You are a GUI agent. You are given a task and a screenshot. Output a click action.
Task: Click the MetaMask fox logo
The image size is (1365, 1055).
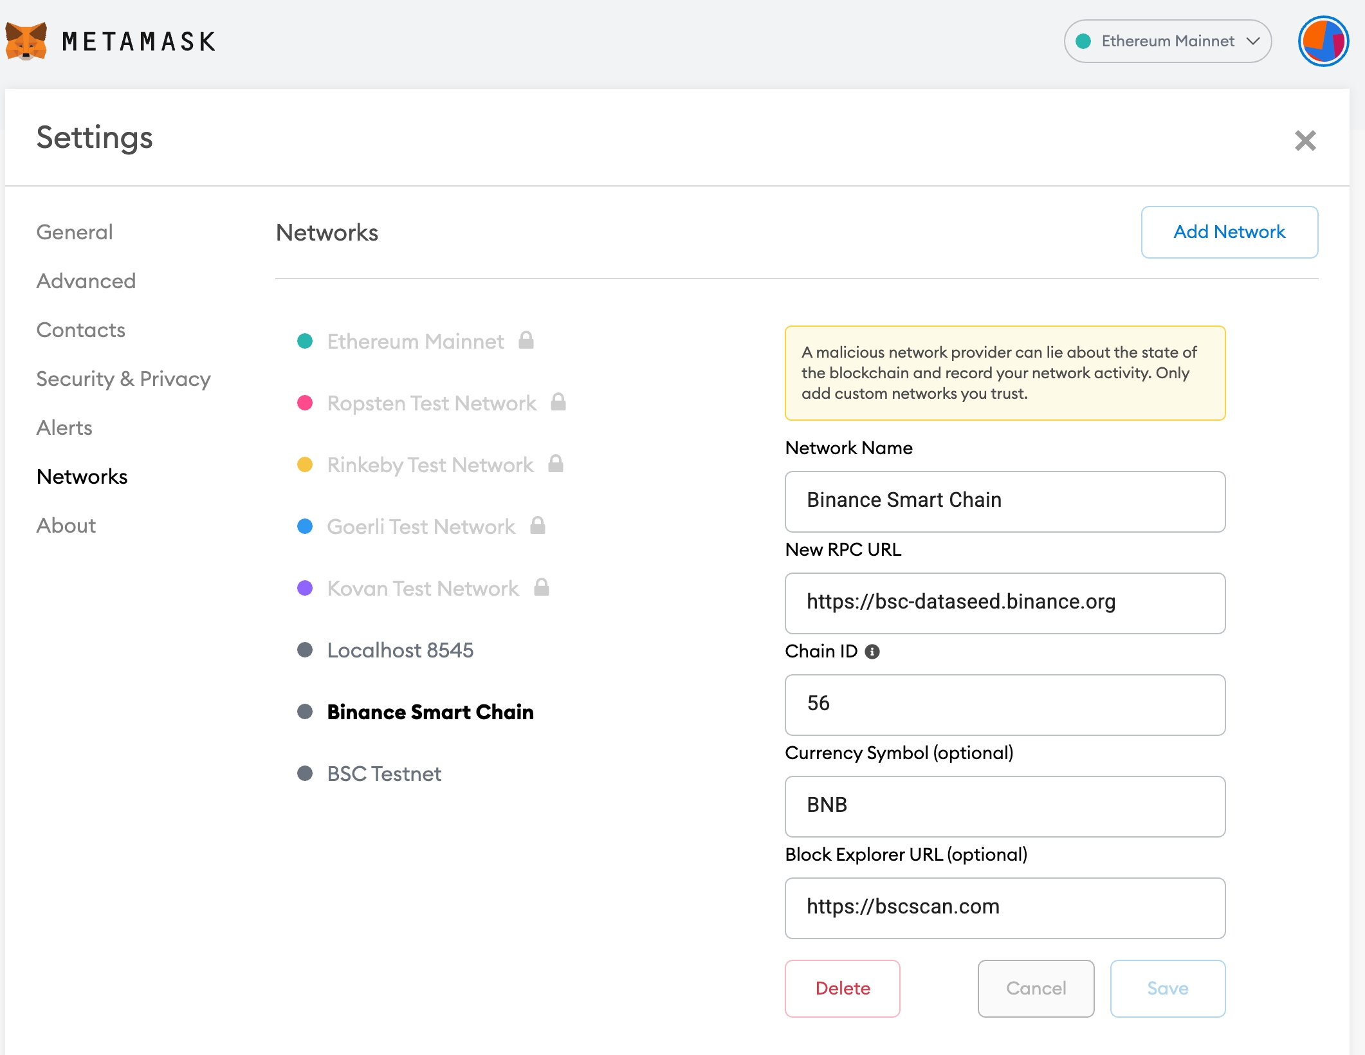pos(26,41)
